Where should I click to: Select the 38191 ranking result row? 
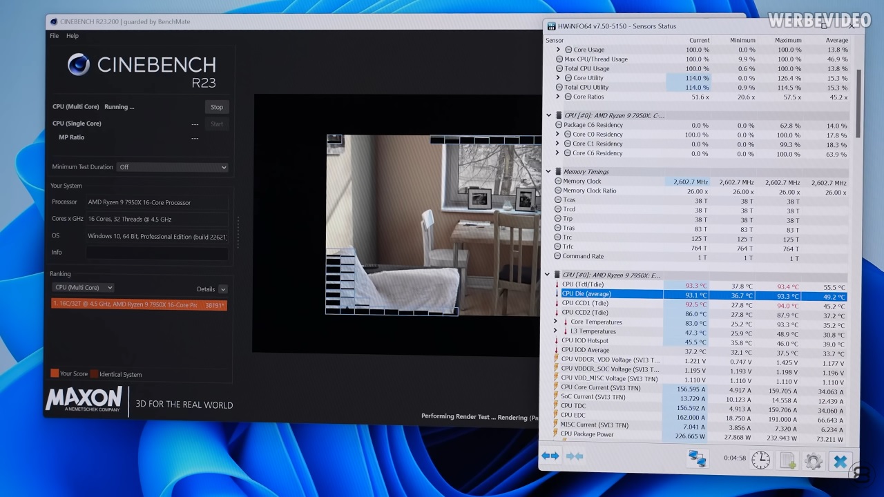pyautogui.click(x=139, y=304)
